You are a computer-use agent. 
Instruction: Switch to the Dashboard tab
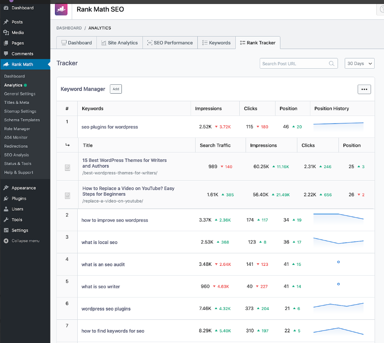pyautogui.click(x=77, y=43)
